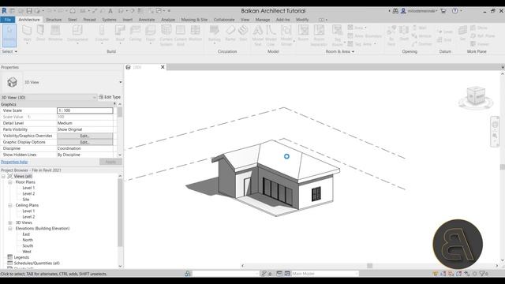This screenshot has height=284, width=505.
Task: Select the Curtain Grid tool
Action: tap(181, 35)
